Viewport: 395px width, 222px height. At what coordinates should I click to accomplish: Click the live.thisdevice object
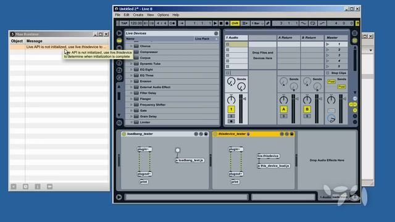(x=268, y=156)
